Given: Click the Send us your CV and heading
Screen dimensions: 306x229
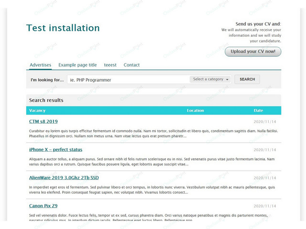Looking at the screenshot, I should (x=258, y=24).
